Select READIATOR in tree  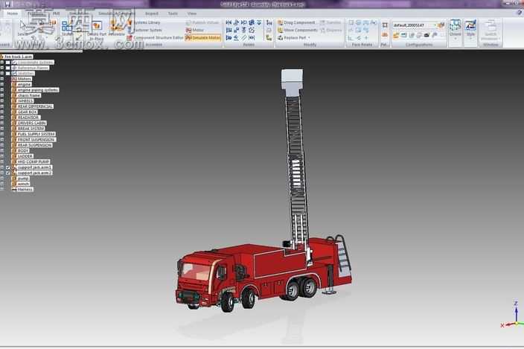coord(28,118)
